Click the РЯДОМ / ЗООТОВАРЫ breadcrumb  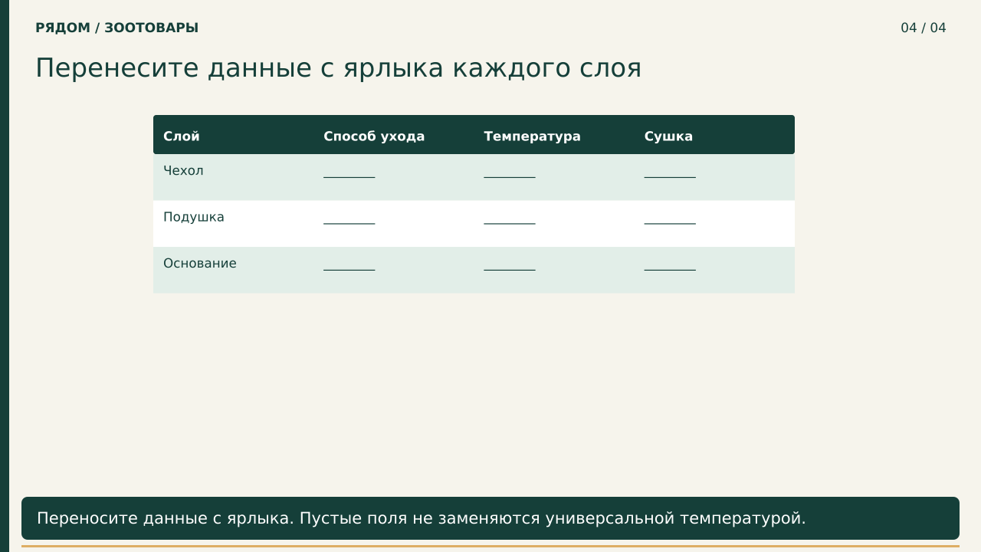(x=116, y=28)
